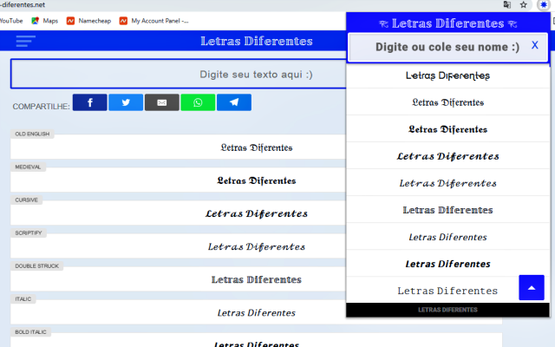Share on Telegram

[x=234, y=102]
